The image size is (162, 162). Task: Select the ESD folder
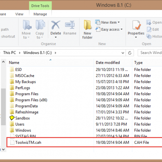pos(19,70)
